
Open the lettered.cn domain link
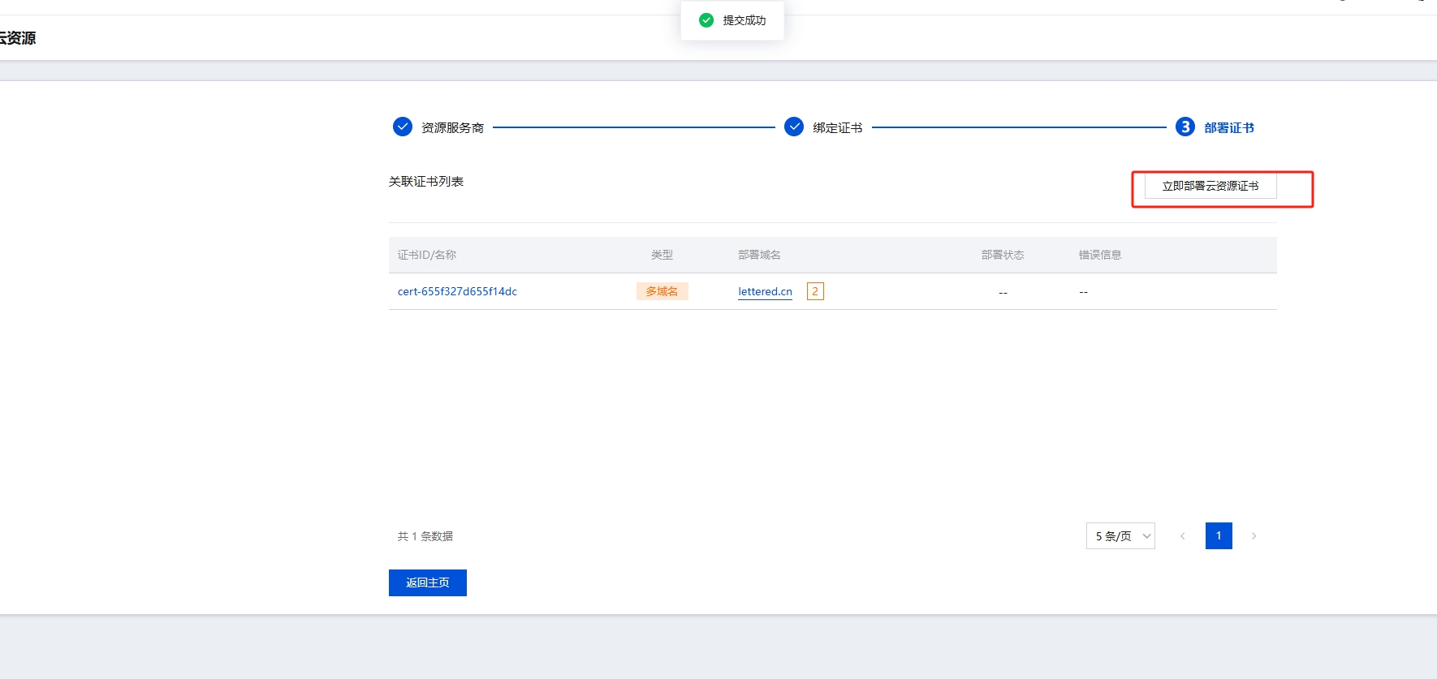click(765, 291)
